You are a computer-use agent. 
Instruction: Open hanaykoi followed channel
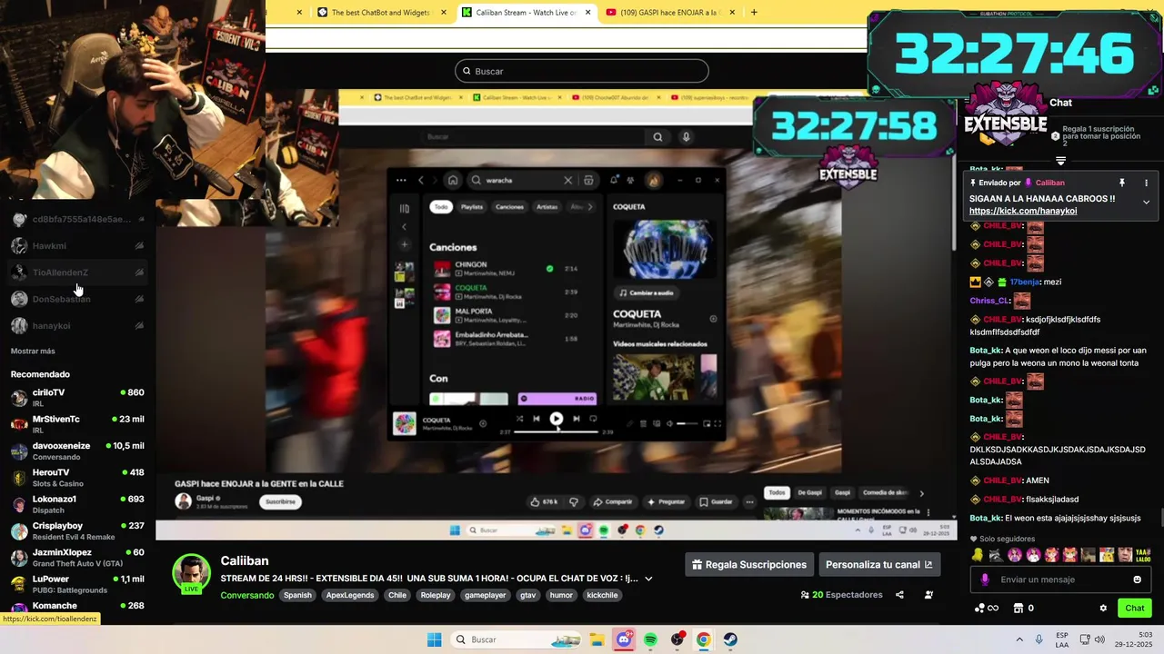(77, 325)
